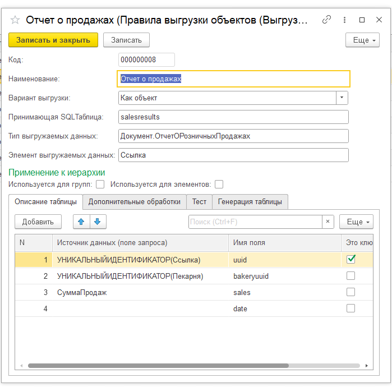Click the table scrollbar's left arrow

point(21,366)
